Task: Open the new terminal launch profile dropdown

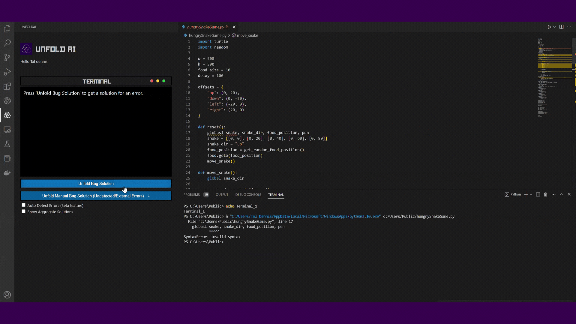Action: (x=531, y=194)
